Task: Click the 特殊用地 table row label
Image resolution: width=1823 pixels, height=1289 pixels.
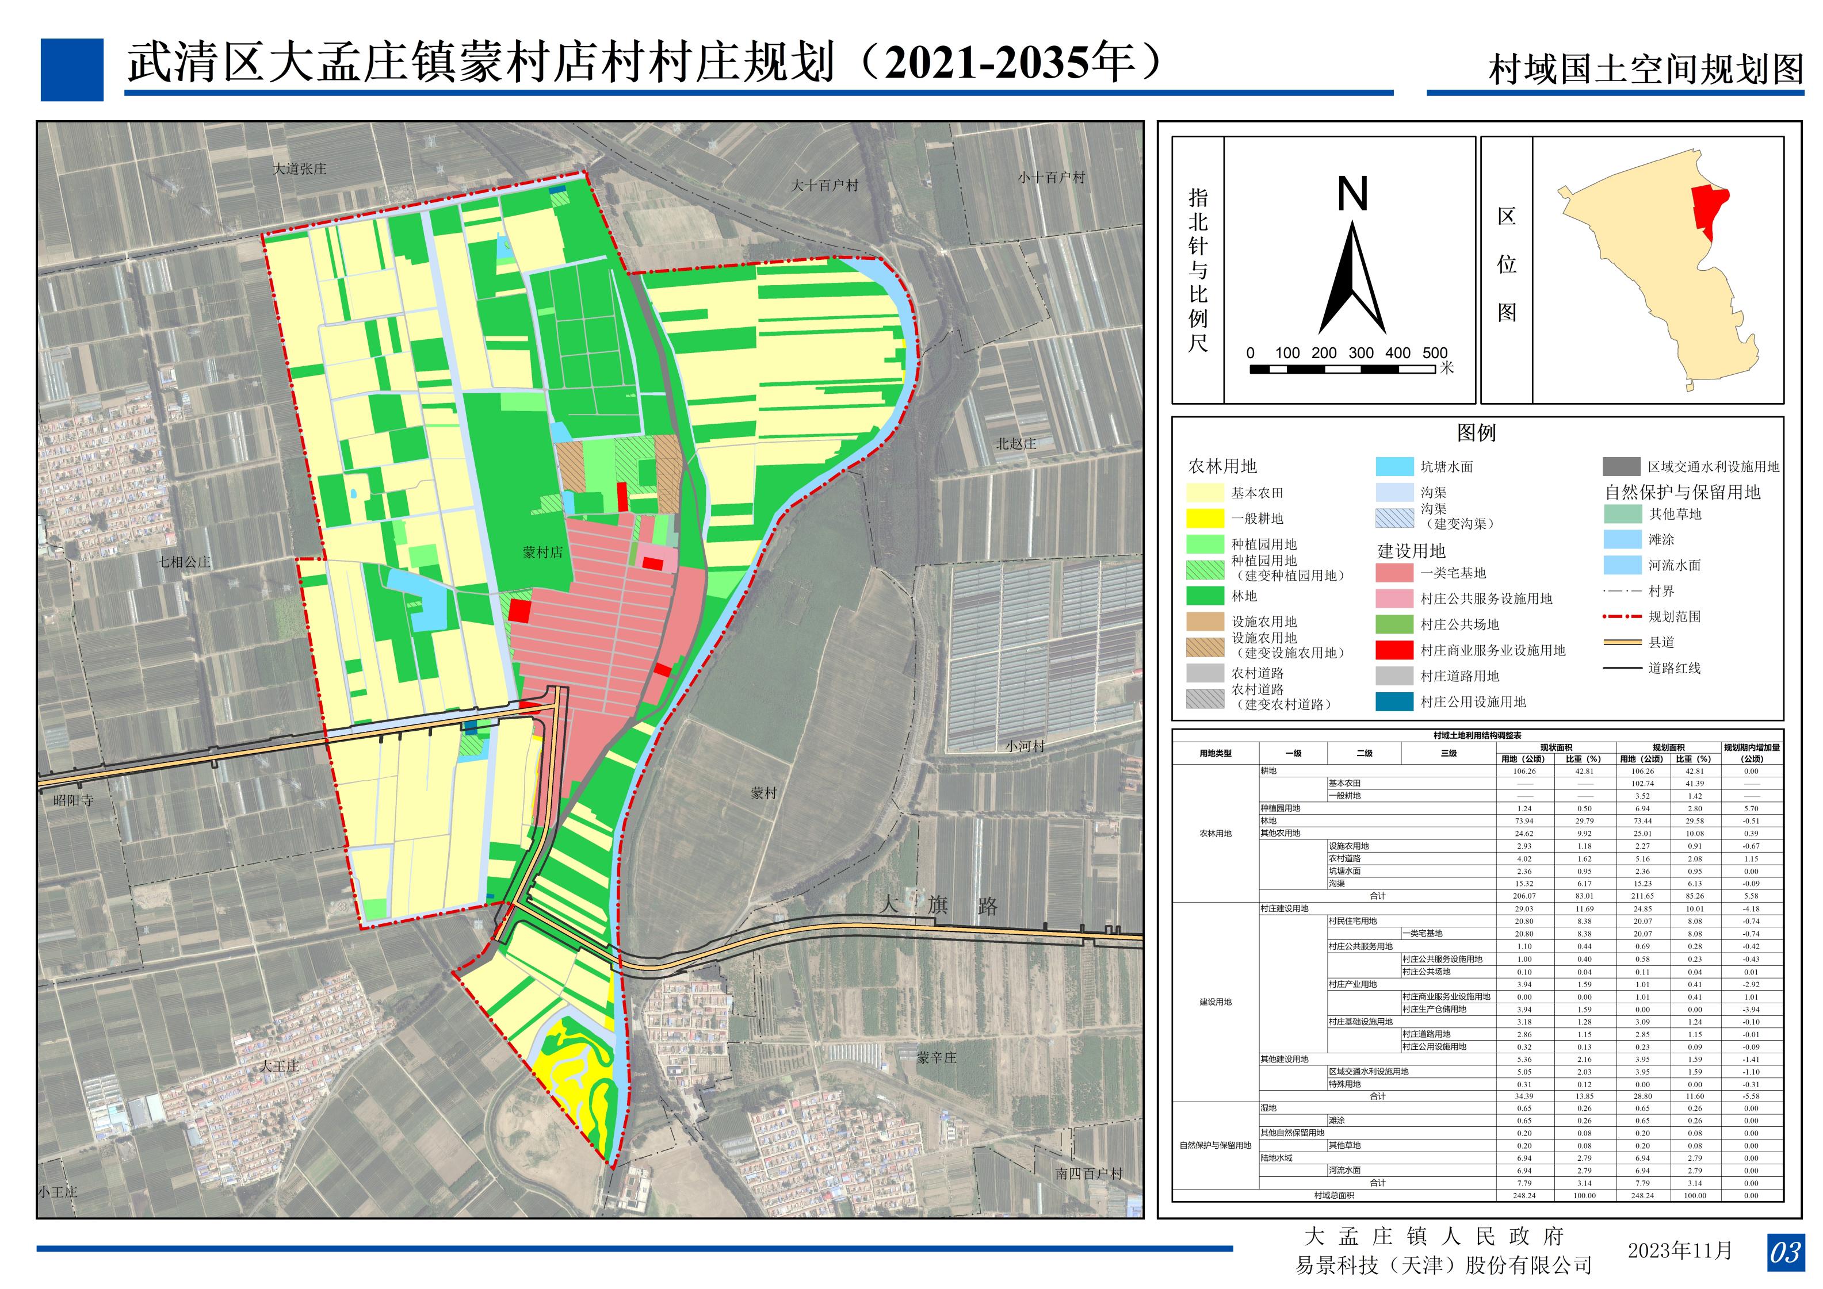Action: (1344, 1084)
